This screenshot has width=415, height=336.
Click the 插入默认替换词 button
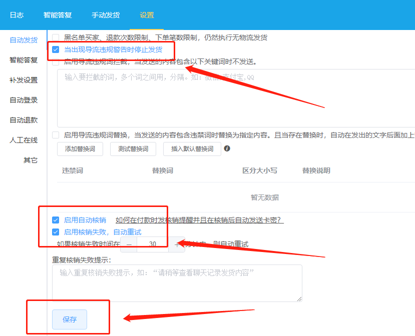coord(192,149)
